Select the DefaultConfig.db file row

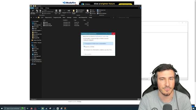66,26
